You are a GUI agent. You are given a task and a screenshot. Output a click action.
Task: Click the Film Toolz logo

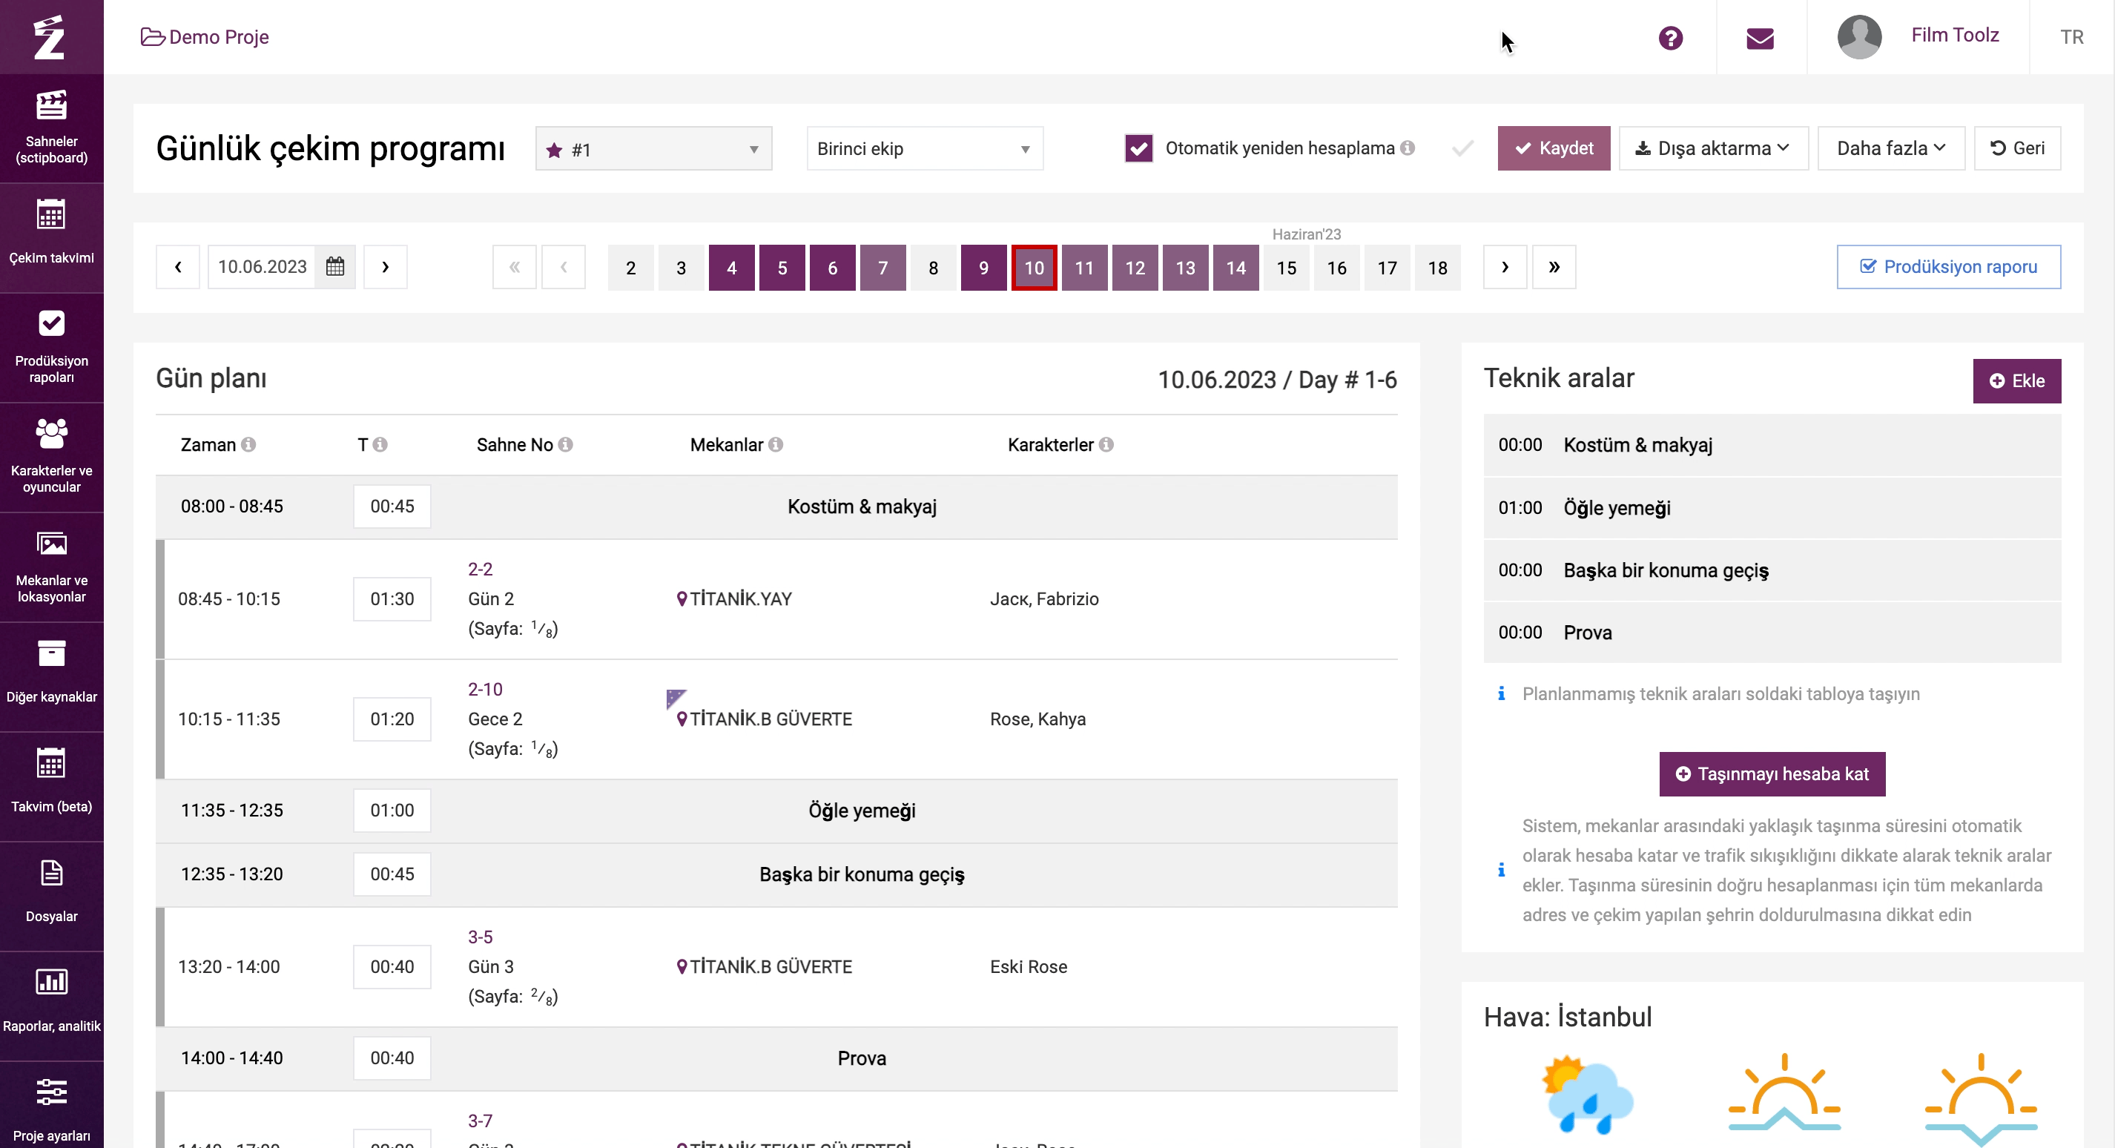click(49, 37)
